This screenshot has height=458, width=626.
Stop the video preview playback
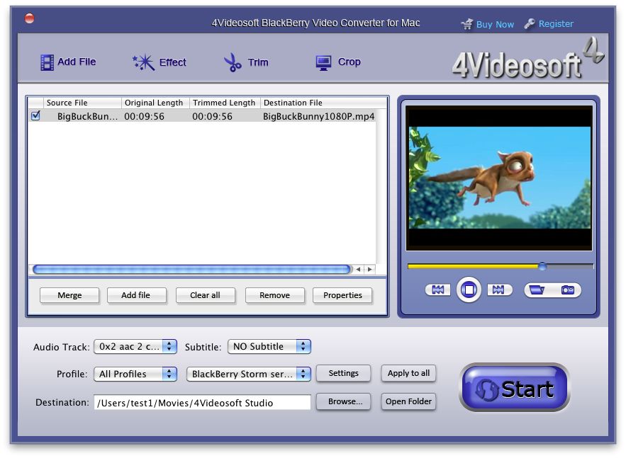coord(469,290)
